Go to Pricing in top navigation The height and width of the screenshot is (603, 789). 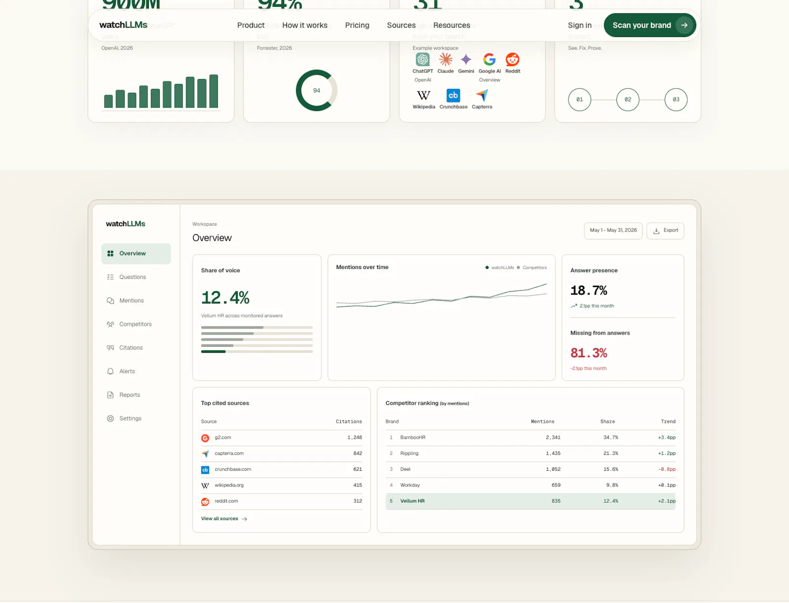(x=357, y=25)
